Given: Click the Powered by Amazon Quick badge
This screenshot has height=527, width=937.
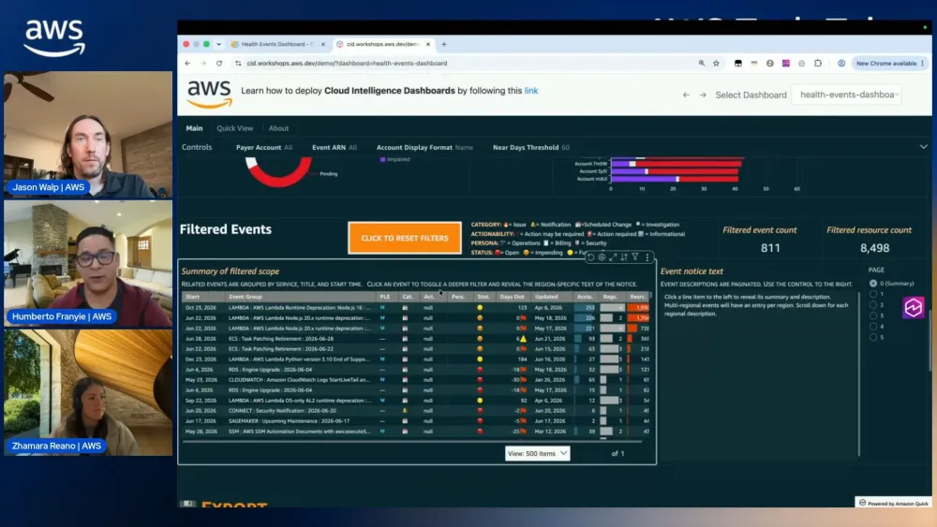Looking at the screenshot, I should (893, 503).
